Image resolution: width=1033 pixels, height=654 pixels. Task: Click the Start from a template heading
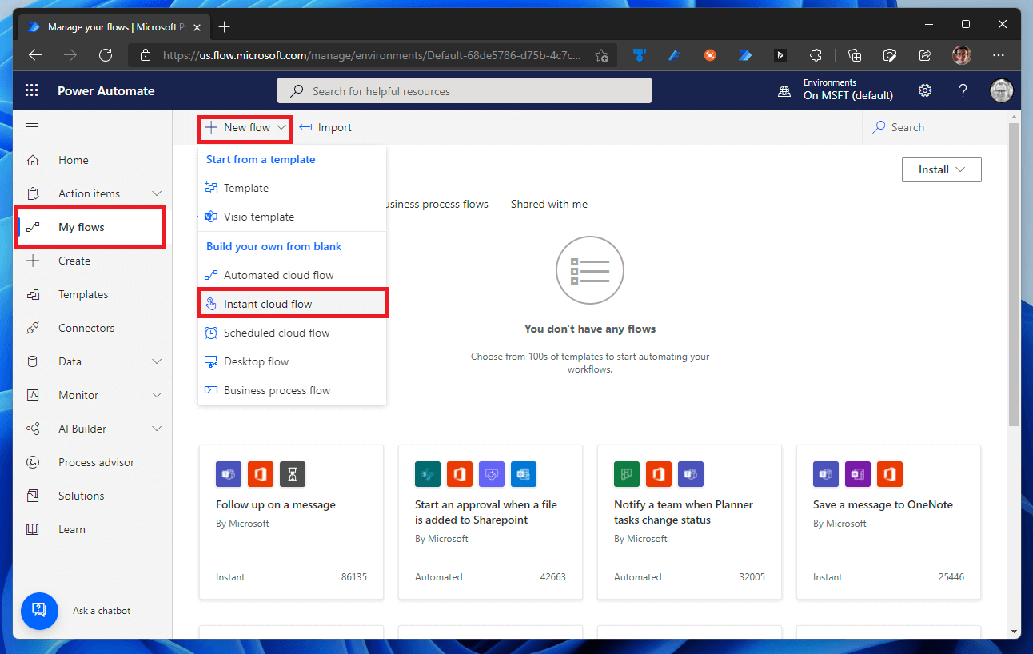coord(261,159)
